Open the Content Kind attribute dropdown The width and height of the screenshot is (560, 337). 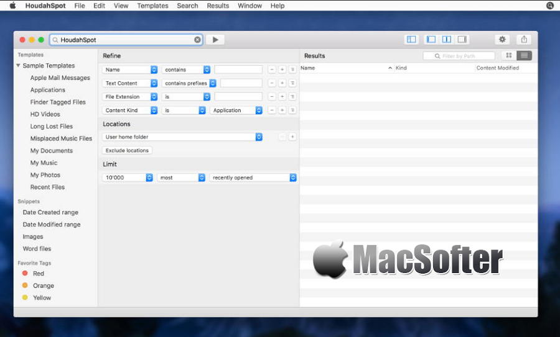click(130, 110)
